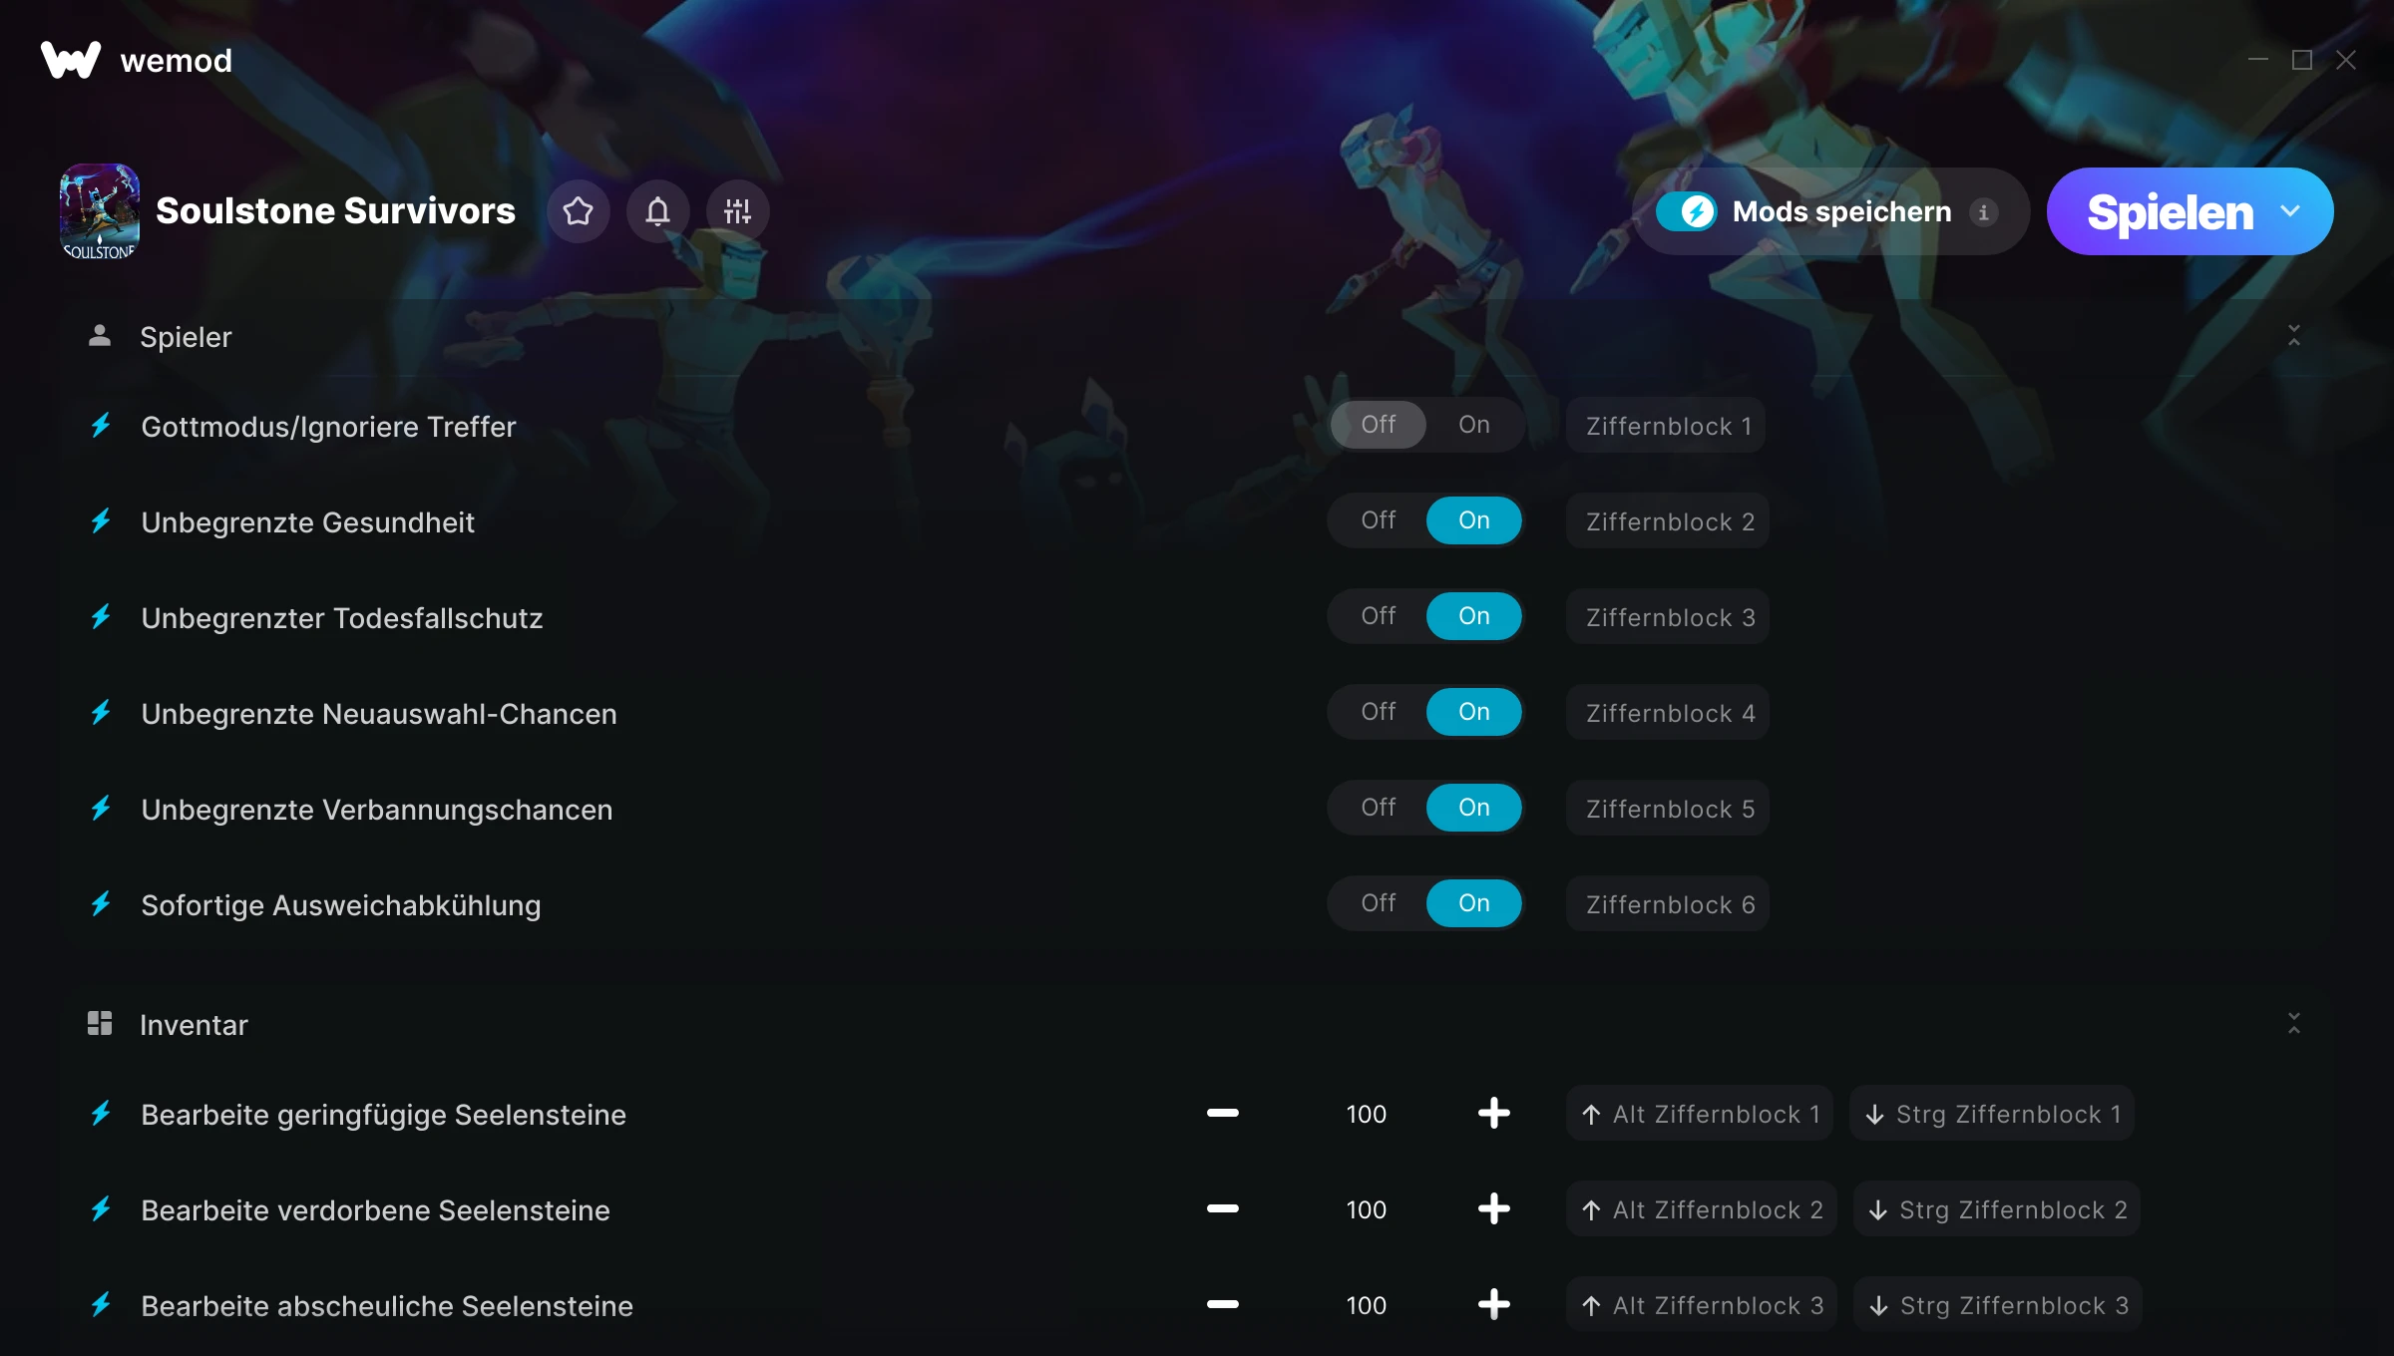This screenshot has width=2394, height=1356.
Task: Switch Sofortige Ausweichabkühlung to Off
Action: coord(1378,903)
